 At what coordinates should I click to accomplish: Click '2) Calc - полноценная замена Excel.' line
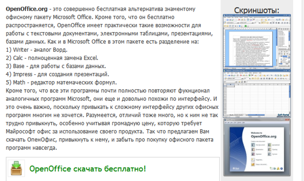[x=52, y=58]
